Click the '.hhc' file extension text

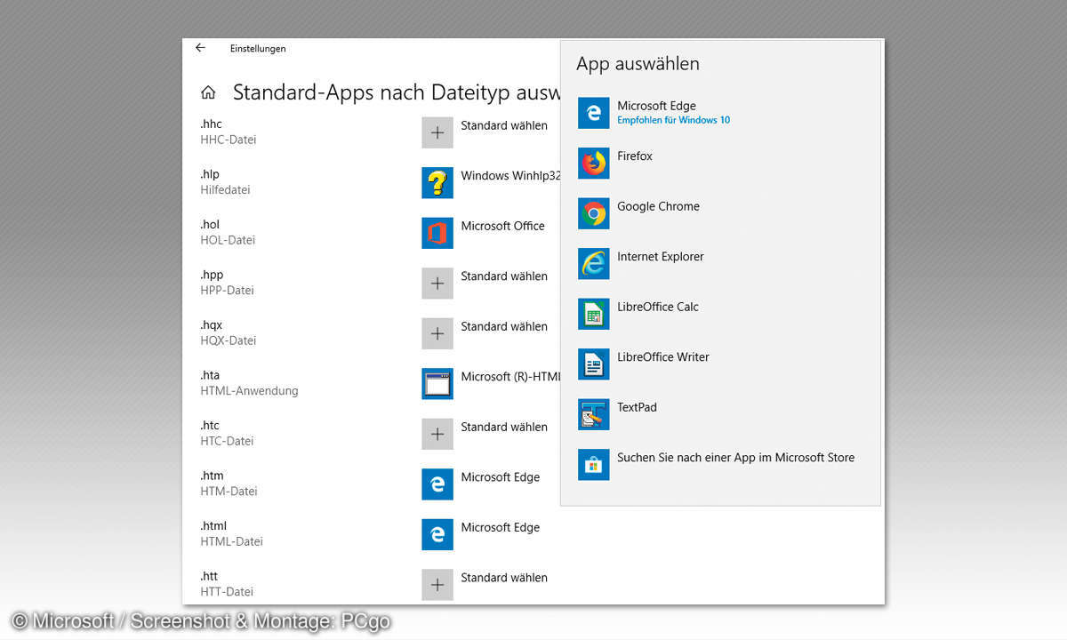point(210,124)
